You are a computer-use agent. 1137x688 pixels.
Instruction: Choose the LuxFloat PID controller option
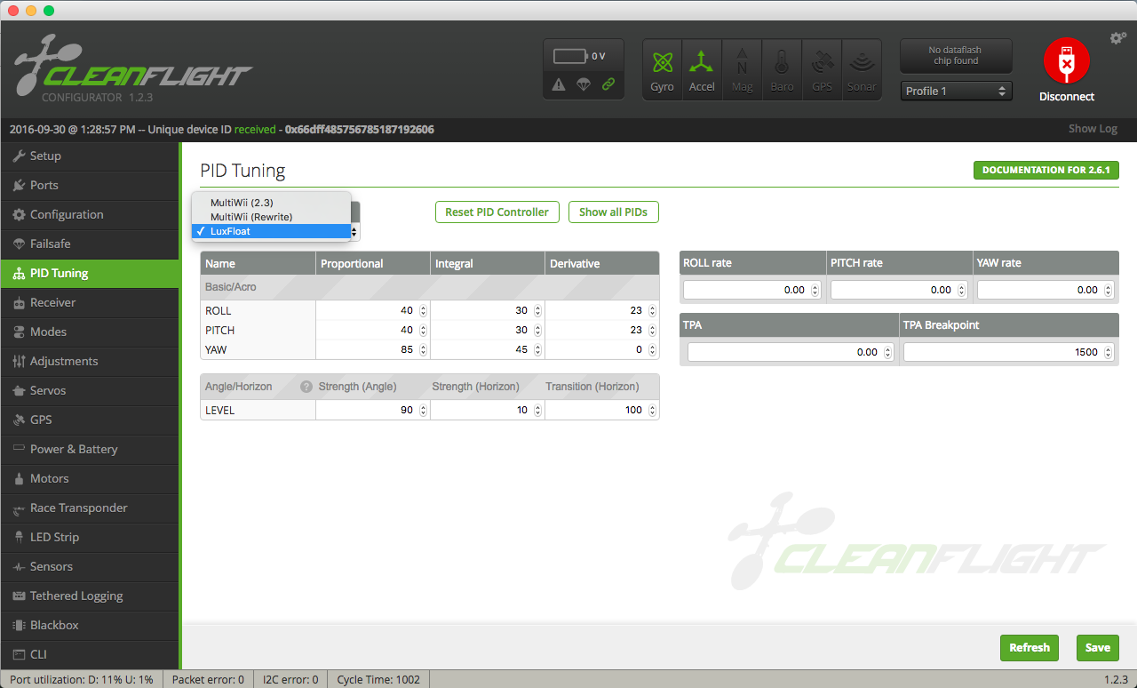(272, 231)
